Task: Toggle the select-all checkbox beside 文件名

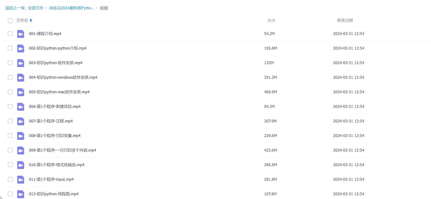Action: [x=10, y=21]
